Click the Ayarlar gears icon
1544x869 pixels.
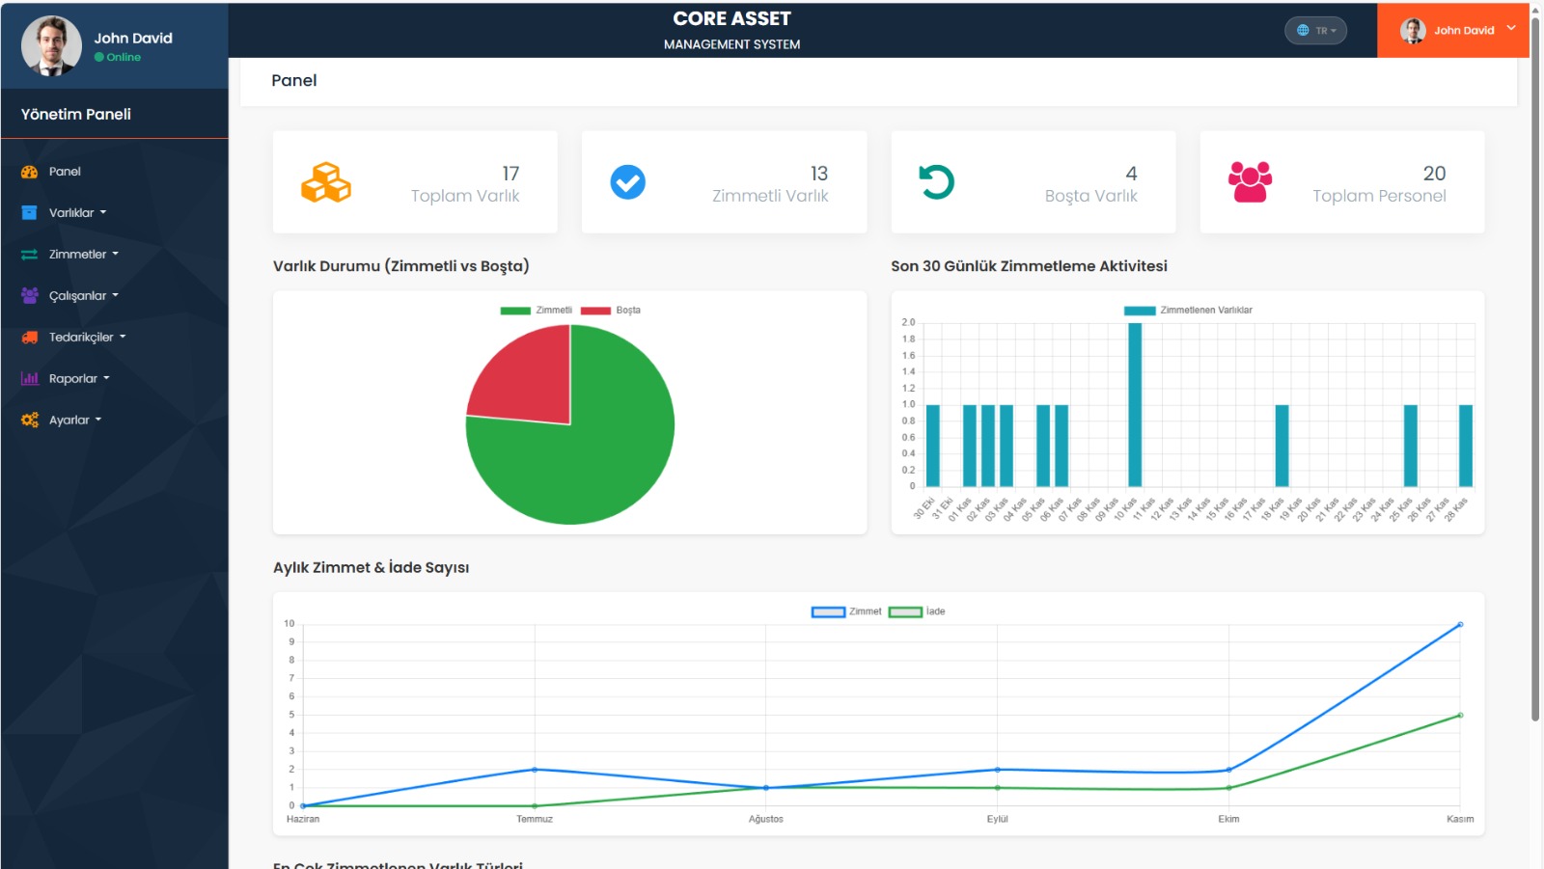(29, 421)
